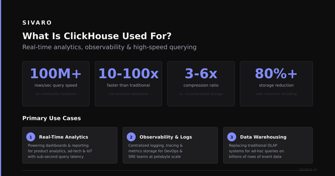
Task: Select the faster than traditional label
Action: point(128,85)
